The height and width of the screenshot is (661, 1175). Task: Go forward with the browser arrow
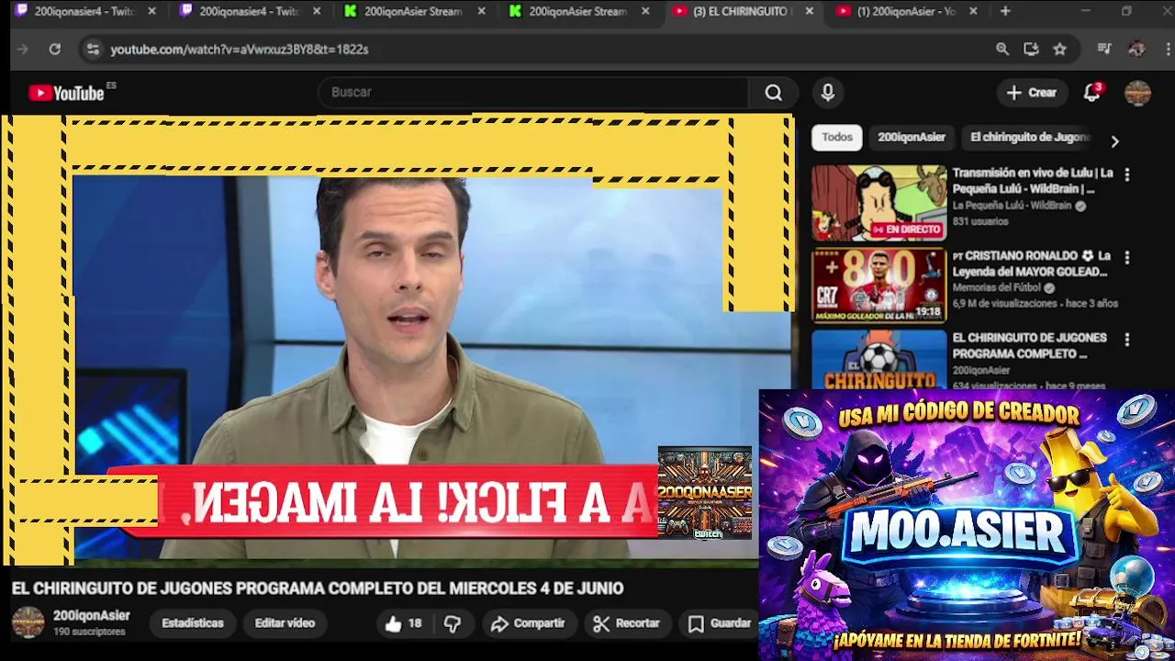pyautogui.click(x=23, y=49)
